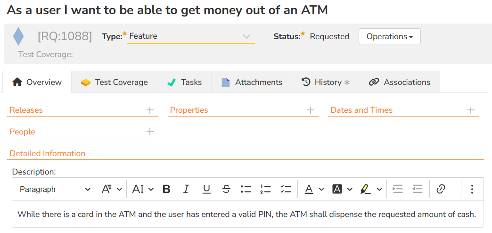The image size is (492, 233).
Task: Insert a bulleted list
Action: click(246, 189)
